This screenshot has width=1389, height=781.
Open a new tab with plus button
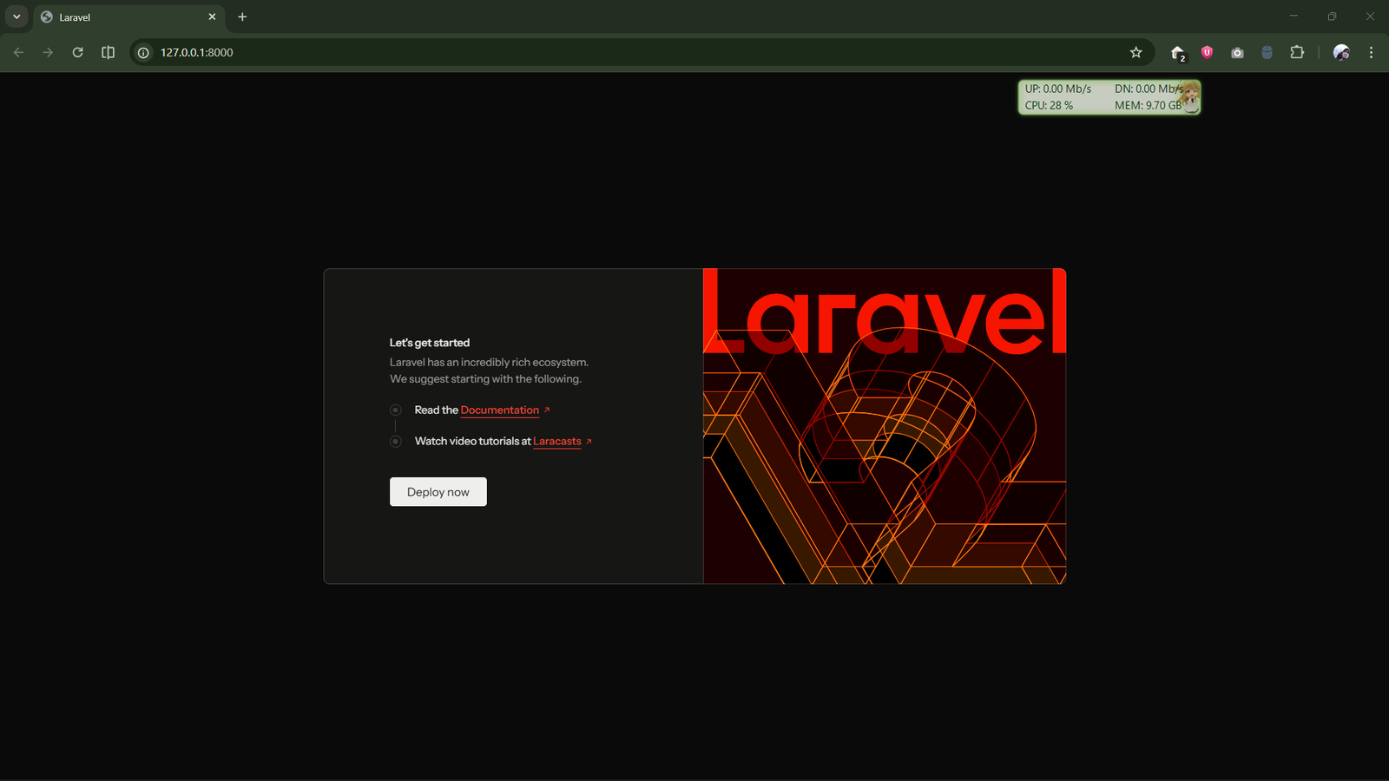coord(242,16)
